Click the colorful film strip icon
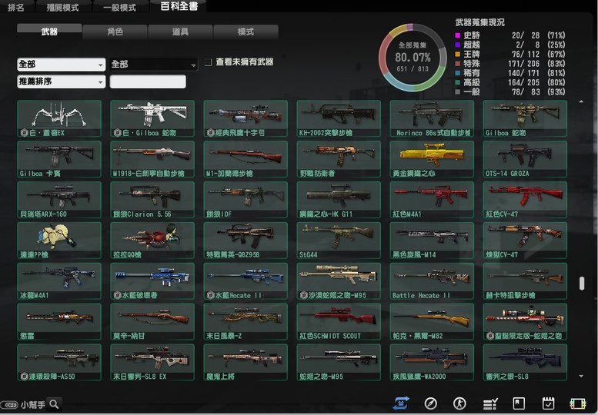598x415 pixels. [x=577, y=403]
